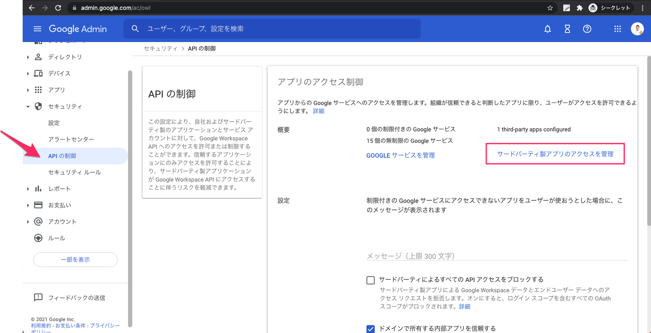Click the extension icon beside the star
Viewport: 651px width, 333px height.
click(x=566, y=8)
